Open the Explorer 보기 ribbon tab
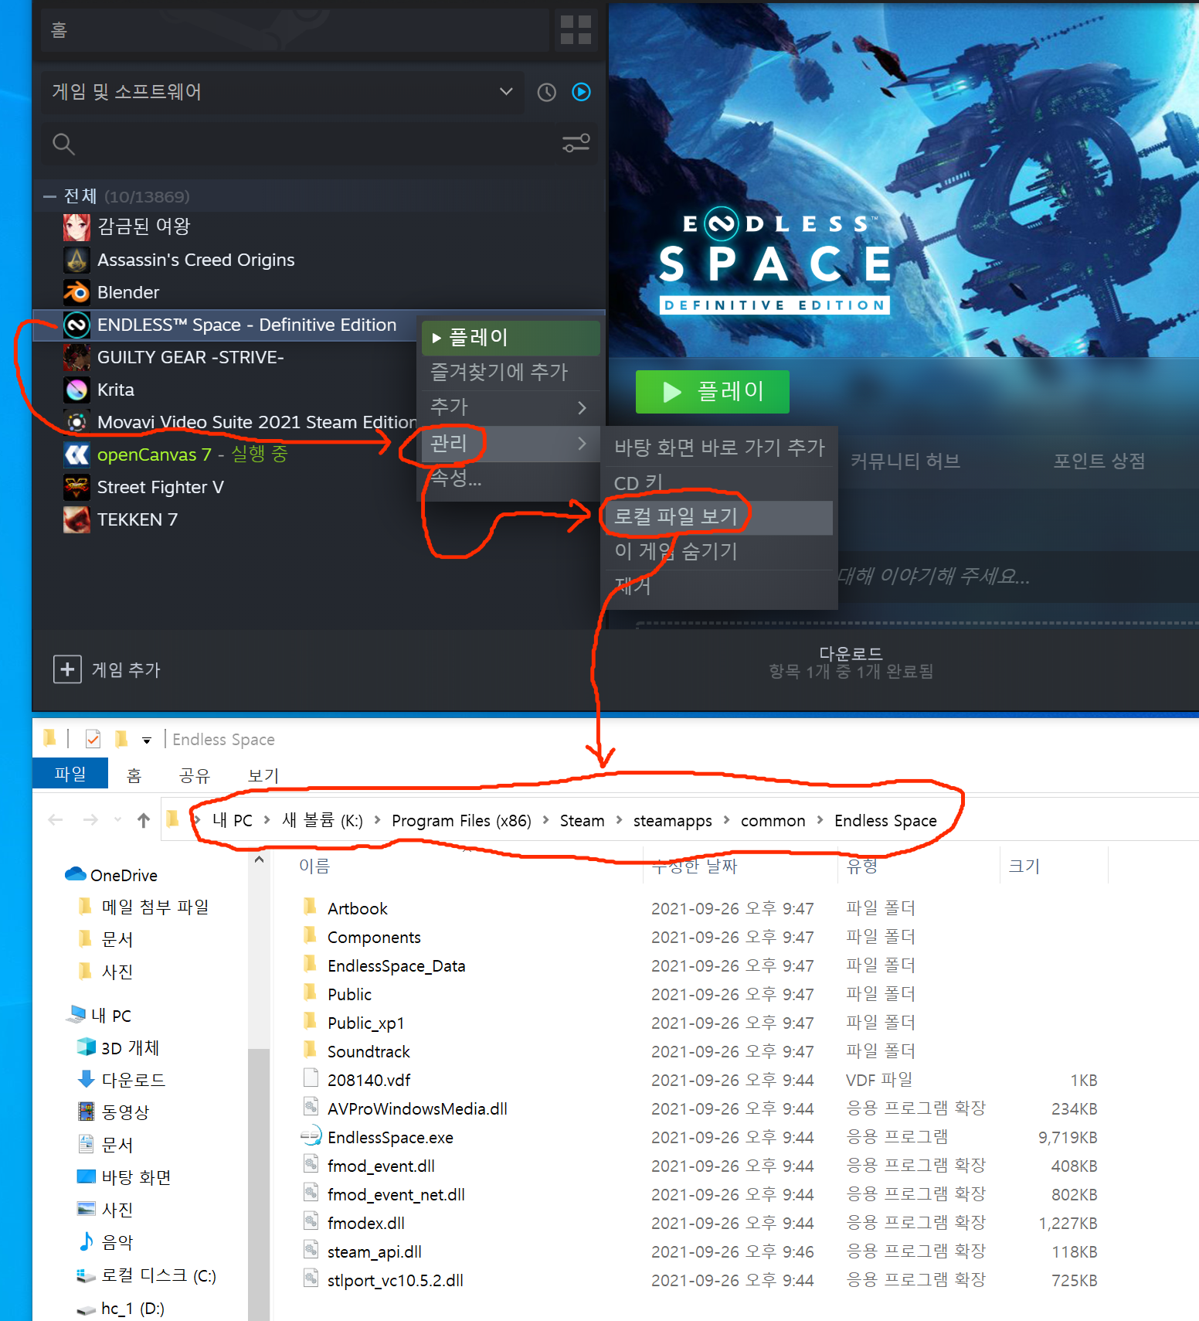 [x=263, y=775]
